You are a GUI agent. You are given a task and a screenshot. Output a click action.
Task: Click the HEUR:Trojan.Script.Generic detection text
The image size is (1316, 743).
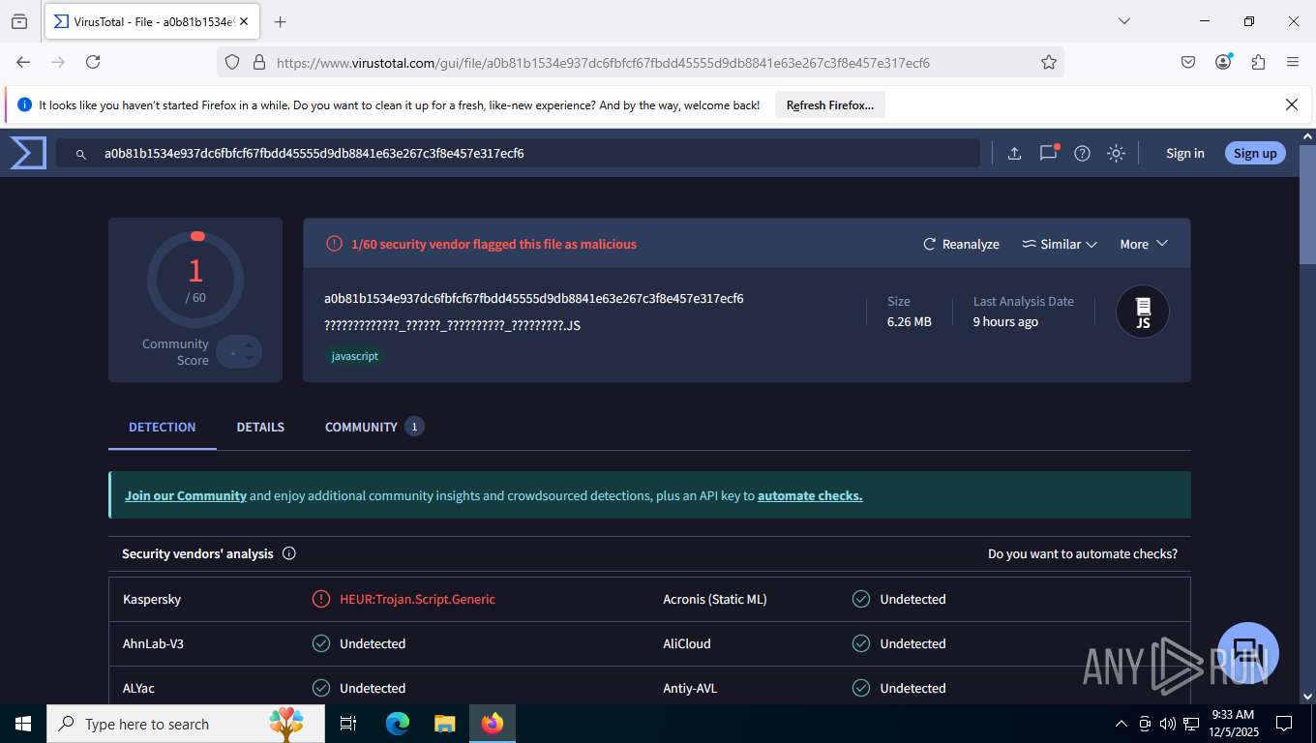[417, 599]
